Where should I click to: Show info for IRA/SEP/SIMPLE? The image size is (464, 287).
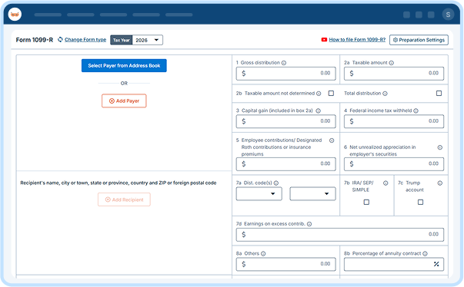[x=386, y=183]
